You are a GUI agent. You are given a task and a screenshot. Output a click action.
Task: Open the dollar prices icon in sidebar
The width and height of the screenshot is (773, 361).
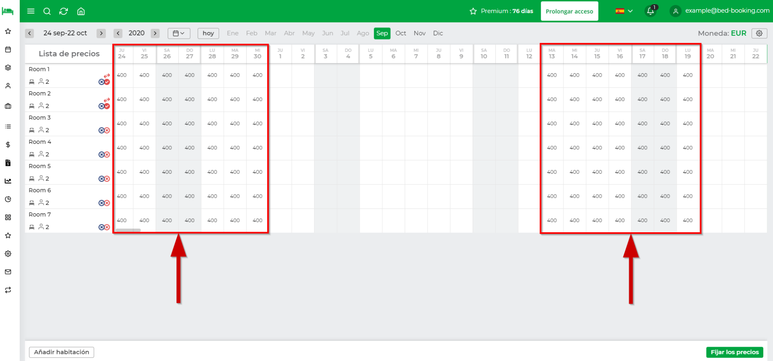click(x=8, y=145)
